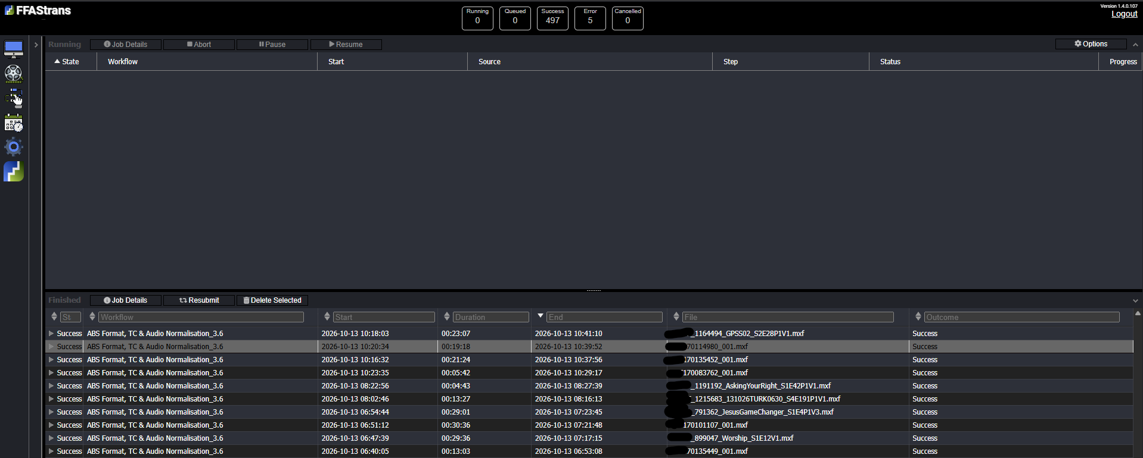
Task: Open Job Details in Running panel
Action: (126, 45)
